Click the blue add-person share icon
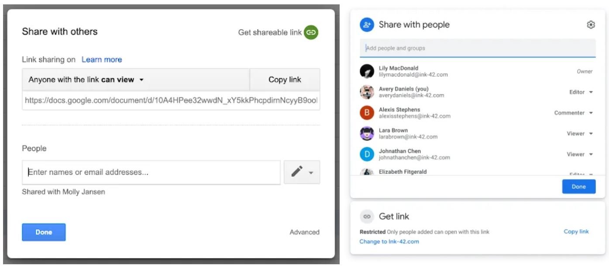The height and width of the screenshot is (273, 609). pyautogui.click(x=367, y=25)
